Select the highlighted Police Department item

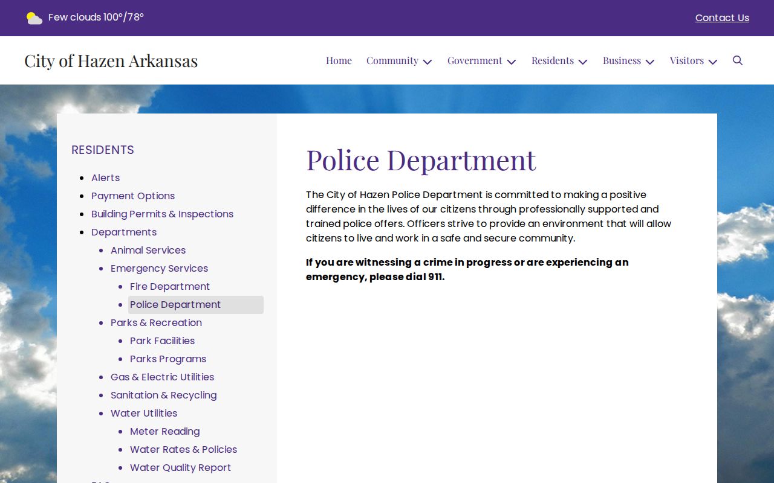tap(196, 305)
